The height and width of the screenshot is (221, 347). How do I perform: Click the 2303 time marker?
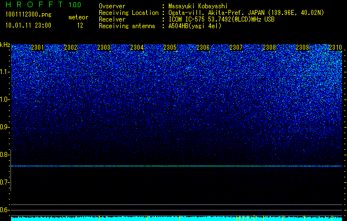tap(104, 47)
